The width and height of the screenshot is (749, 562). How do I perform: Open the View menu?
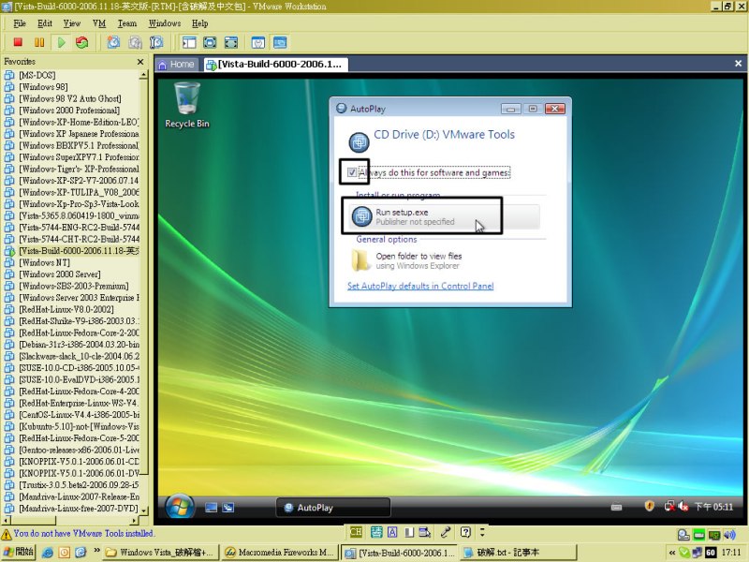[72, 23]
